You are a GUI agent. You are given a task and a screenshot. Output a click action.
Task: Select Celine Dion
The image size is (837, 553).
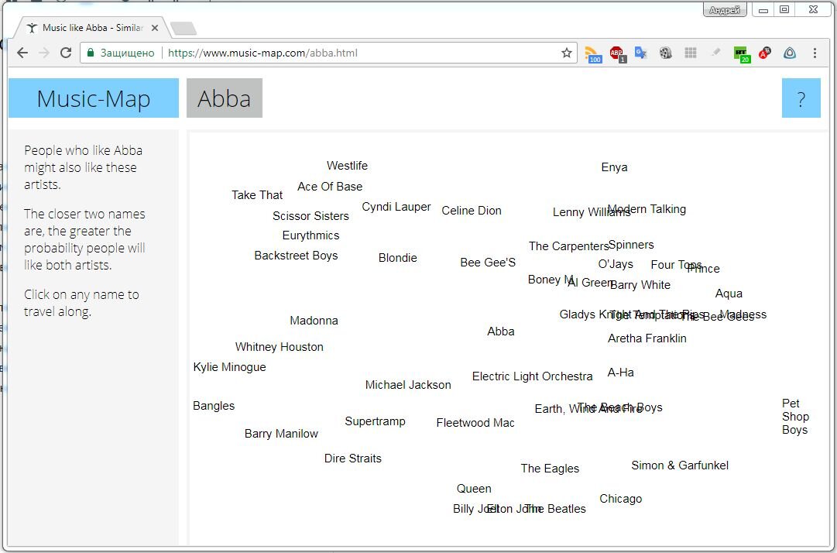coord(472,211)
